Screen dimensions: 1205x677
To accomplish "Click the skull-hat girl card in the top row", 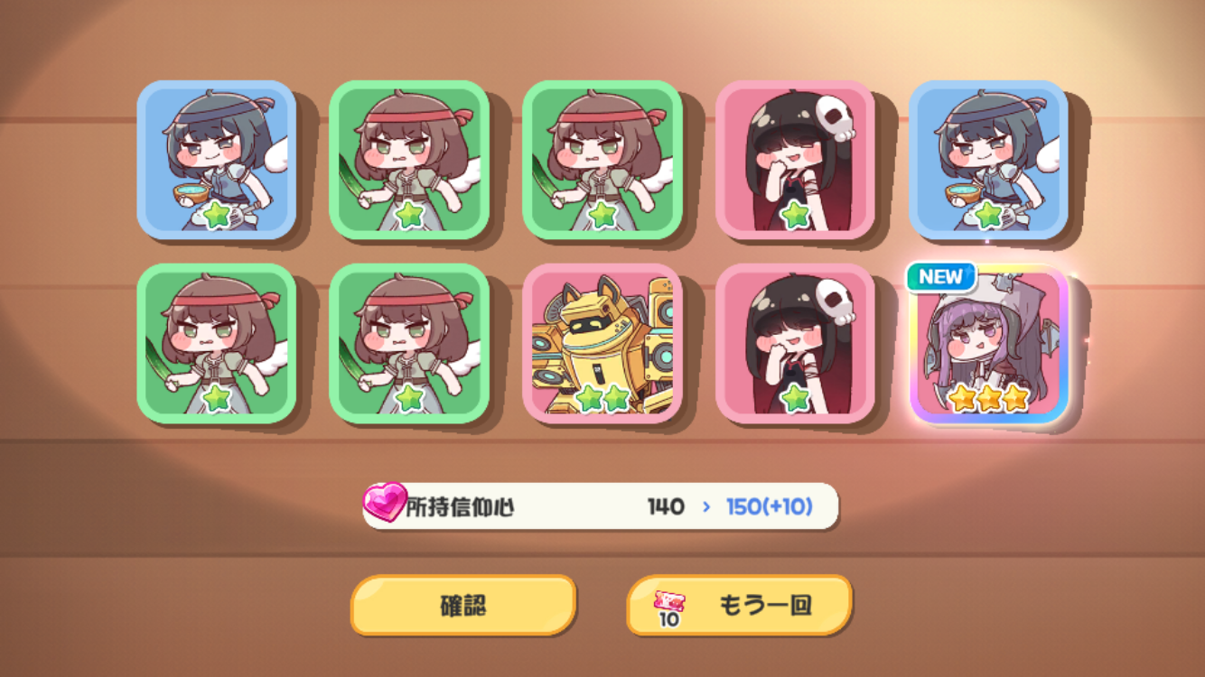I will (795, 160).
